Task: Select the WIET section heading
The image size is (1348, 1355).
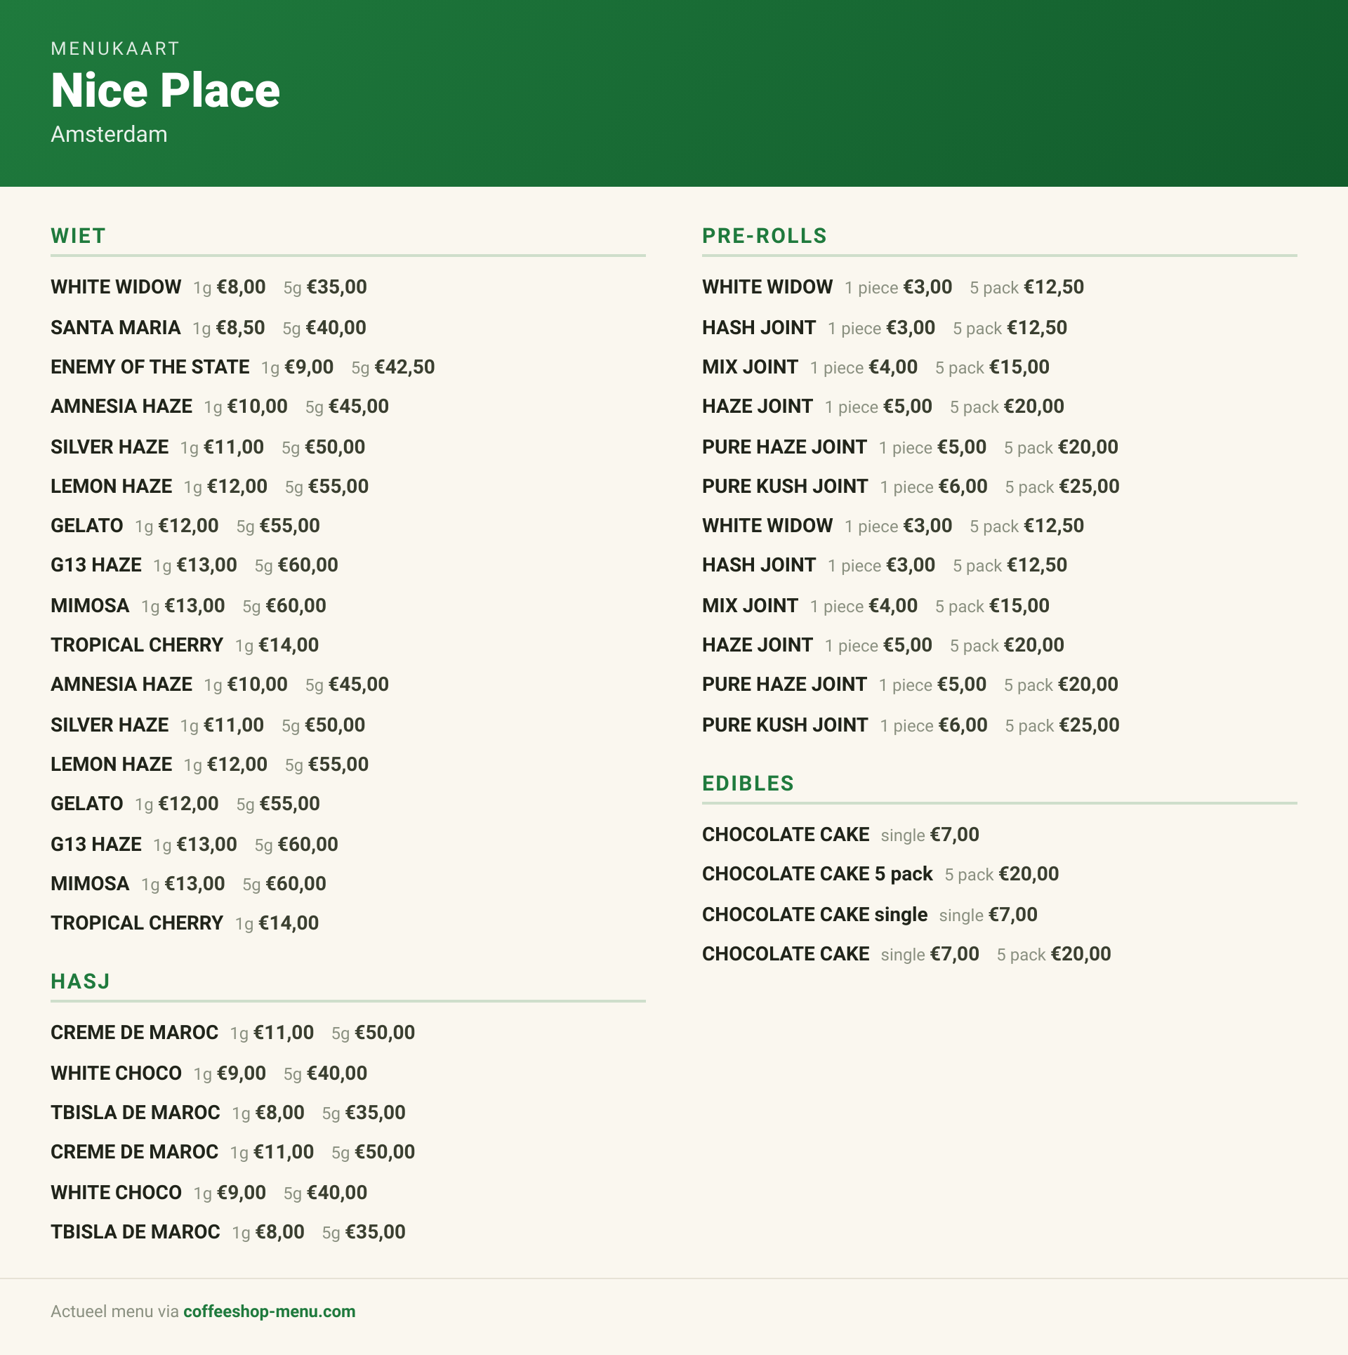Action: [x=78, y=236]
